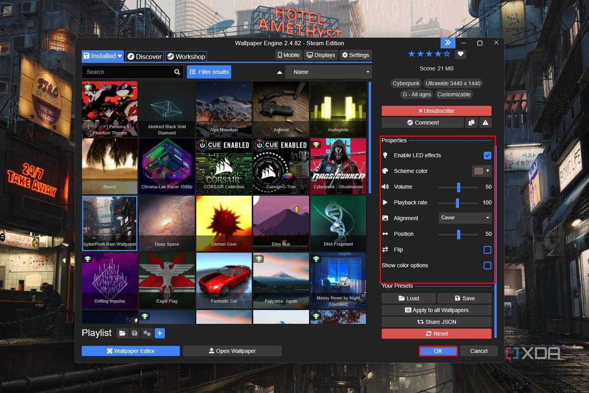Image resolution: width=589 pixels, height=393 pixels.
Task: Click trophy badge on Messy Room wallpaper
Action: click(x=316, y=258)
